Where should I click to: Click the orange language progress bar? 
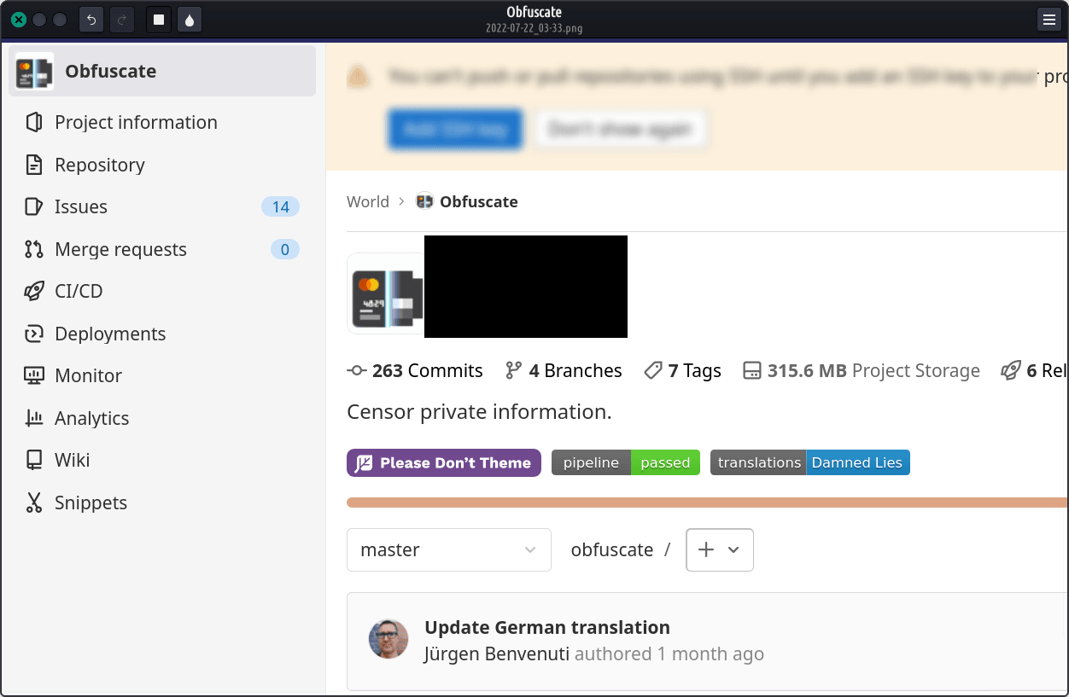[x=707, y=502]
